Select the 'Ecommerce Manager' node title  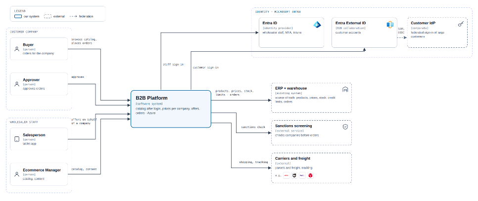pyautogui.click(x=42, y=170)
